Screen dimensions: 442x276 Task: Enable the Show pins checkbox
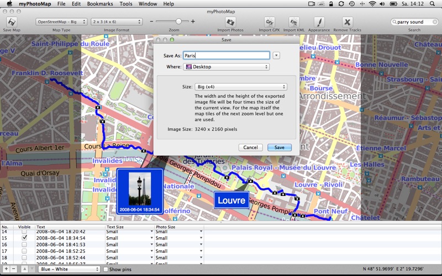click(x=106, y=269)
